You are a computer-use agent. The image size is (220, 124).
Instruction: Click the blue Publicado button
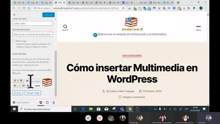(x=48, y=15)
